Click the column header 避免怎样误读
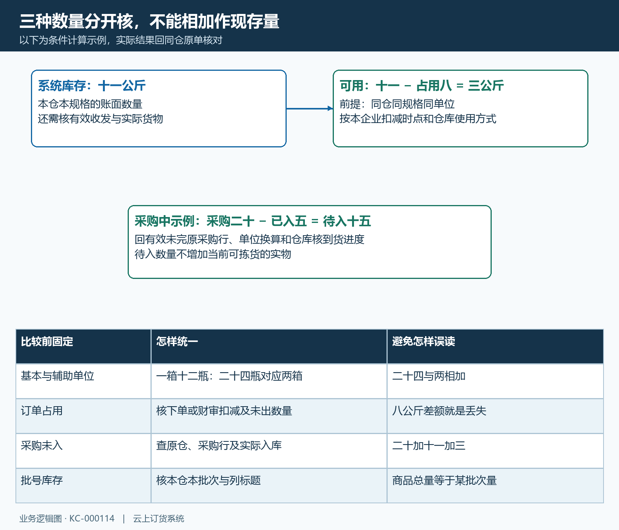The width and height of the screenshot is (619, 530). [495, 347]
